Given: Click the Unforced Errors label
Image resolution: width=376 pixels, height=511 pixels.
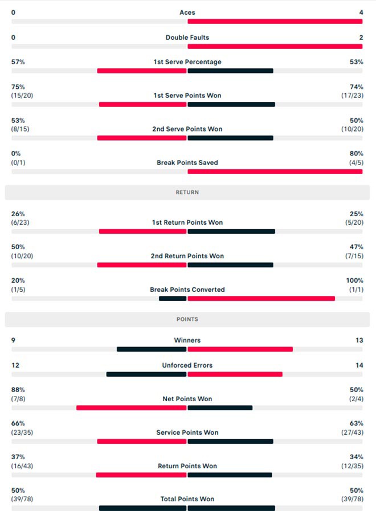Looking at the screenshot, I should (187, 365).
